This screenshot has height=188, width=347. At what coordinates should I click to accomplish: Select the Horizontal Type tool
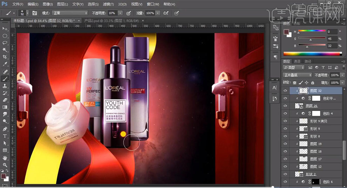(5, 136)
